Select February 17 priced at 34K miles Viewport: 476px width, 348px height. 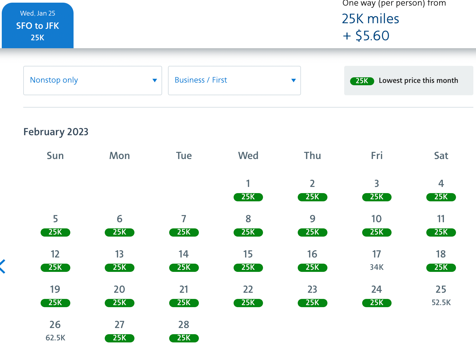[x=377, y=267]
